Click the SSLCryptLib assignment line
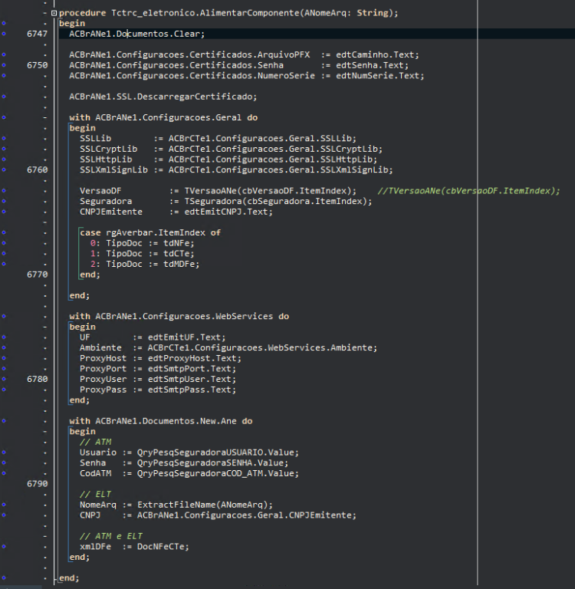This screenshot has height=589, width=575. (231, 149)
